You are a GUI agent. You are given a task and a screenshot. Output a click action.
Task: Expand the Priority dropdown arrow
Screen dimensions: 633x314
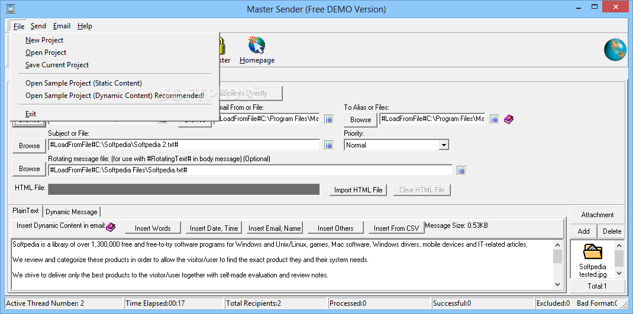tap(444, 145)
